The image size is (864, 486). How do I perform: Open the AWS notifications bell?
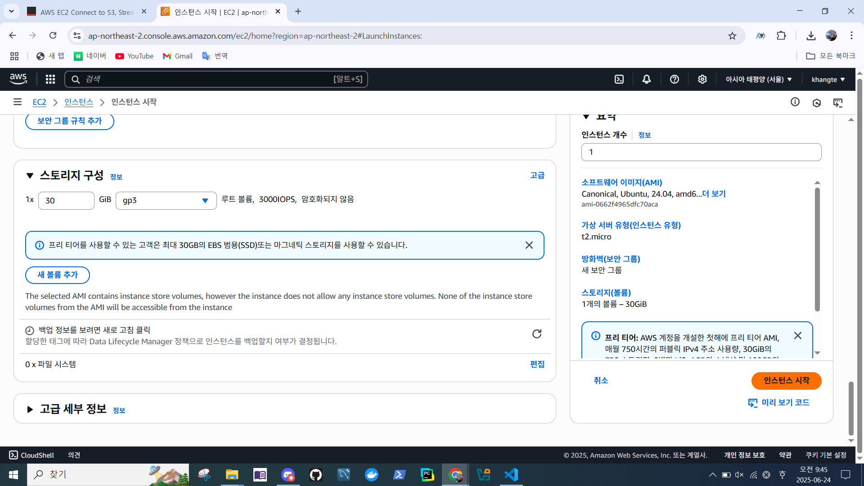[x=647, y=79]
